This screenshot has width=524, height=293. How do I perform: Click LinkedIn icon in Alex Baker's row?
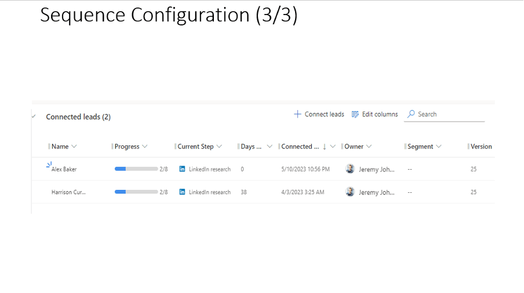[182, 169]
